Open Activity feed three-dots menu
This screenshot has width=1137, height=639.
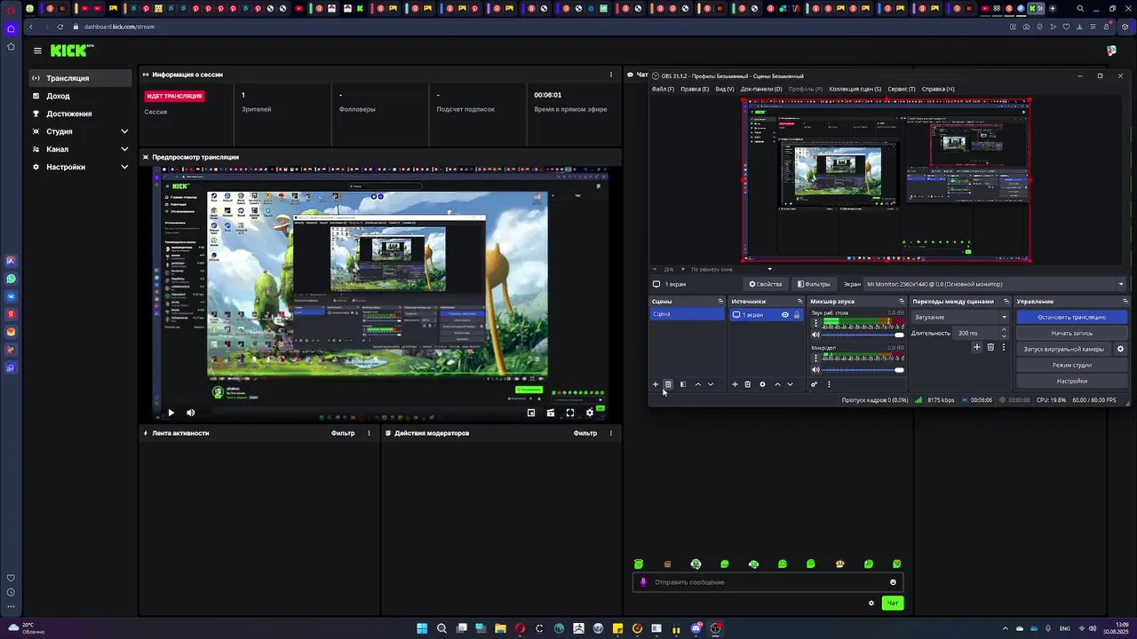pyautogui.click(x=369, y=433)
